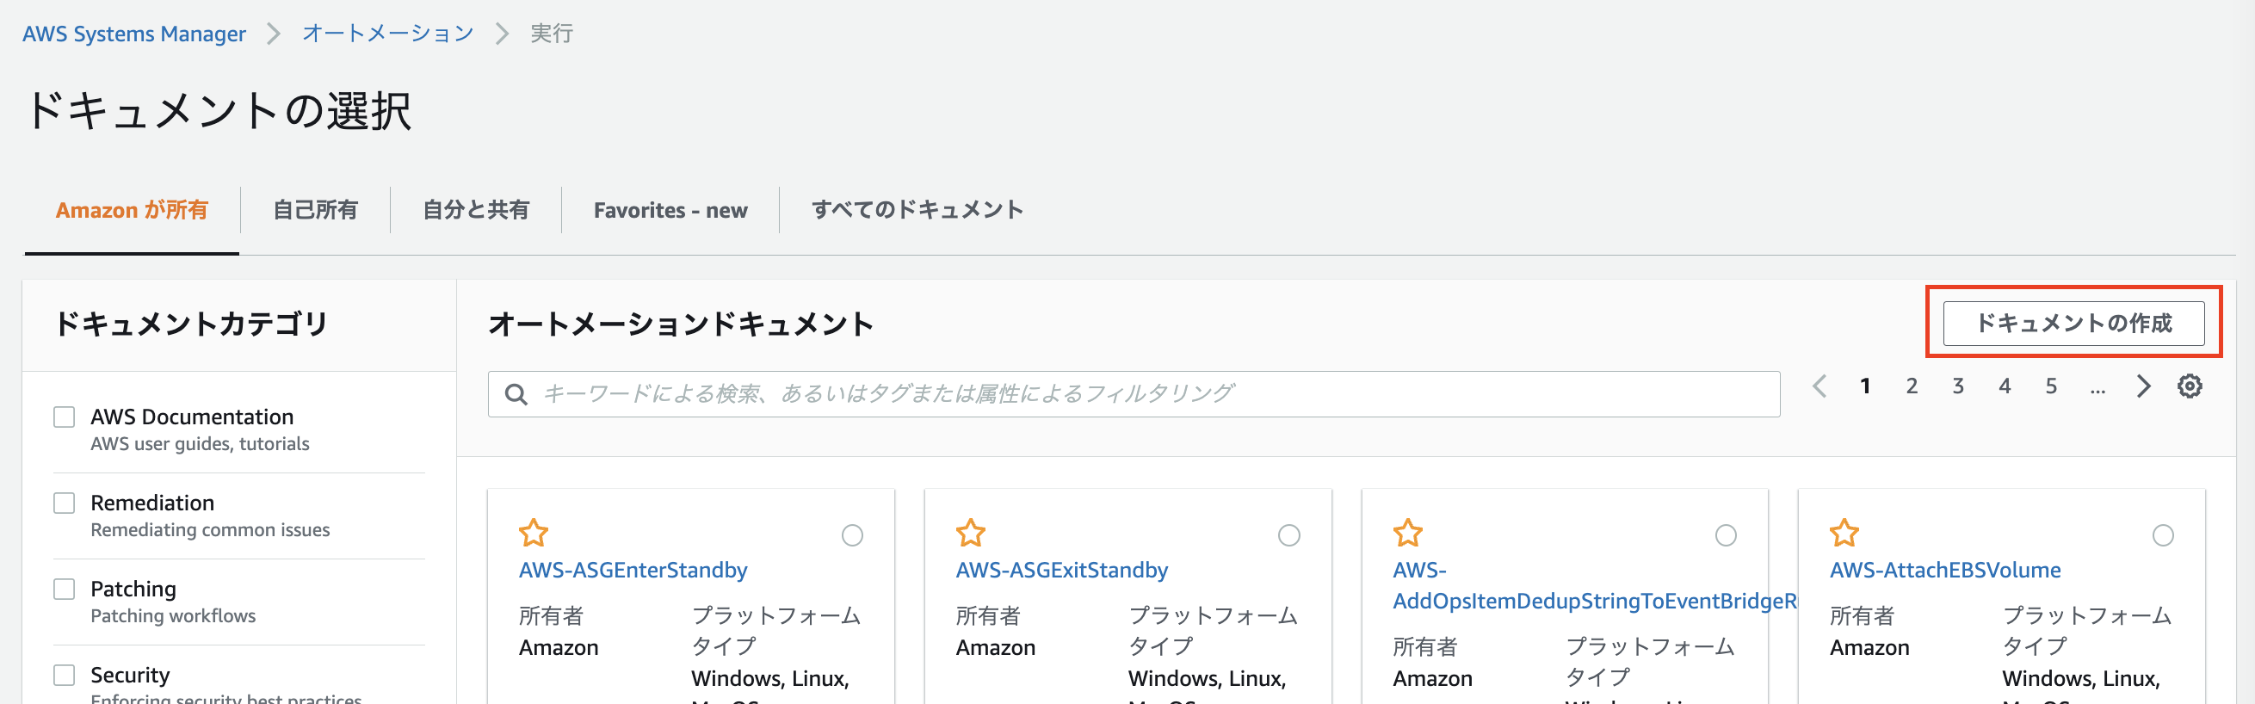Screen dimensions: 2255x704
Task: Advance to next page with right chevron
Action: coord(2143,386)
